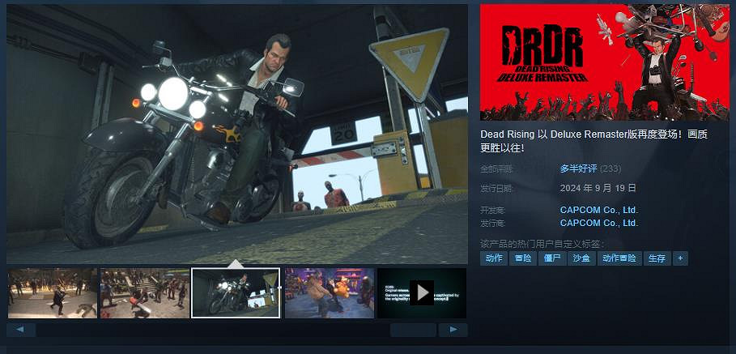Open the 沙盒 tag
This screenshot has height=354, width=736.
pyautogui.click(x=581, y=258)
